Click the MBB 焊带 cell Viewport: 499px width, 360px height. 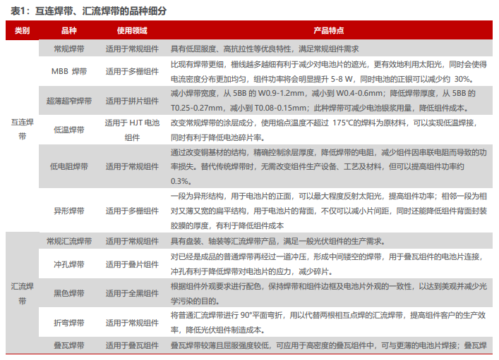[69, 71]
